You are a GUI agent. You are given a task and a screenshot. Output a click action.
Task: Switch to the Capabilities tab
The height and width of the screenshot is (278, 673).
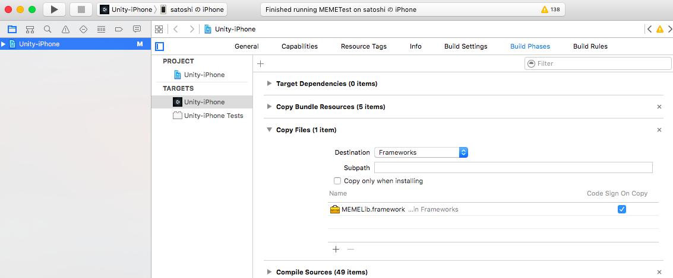pos(299,46)
